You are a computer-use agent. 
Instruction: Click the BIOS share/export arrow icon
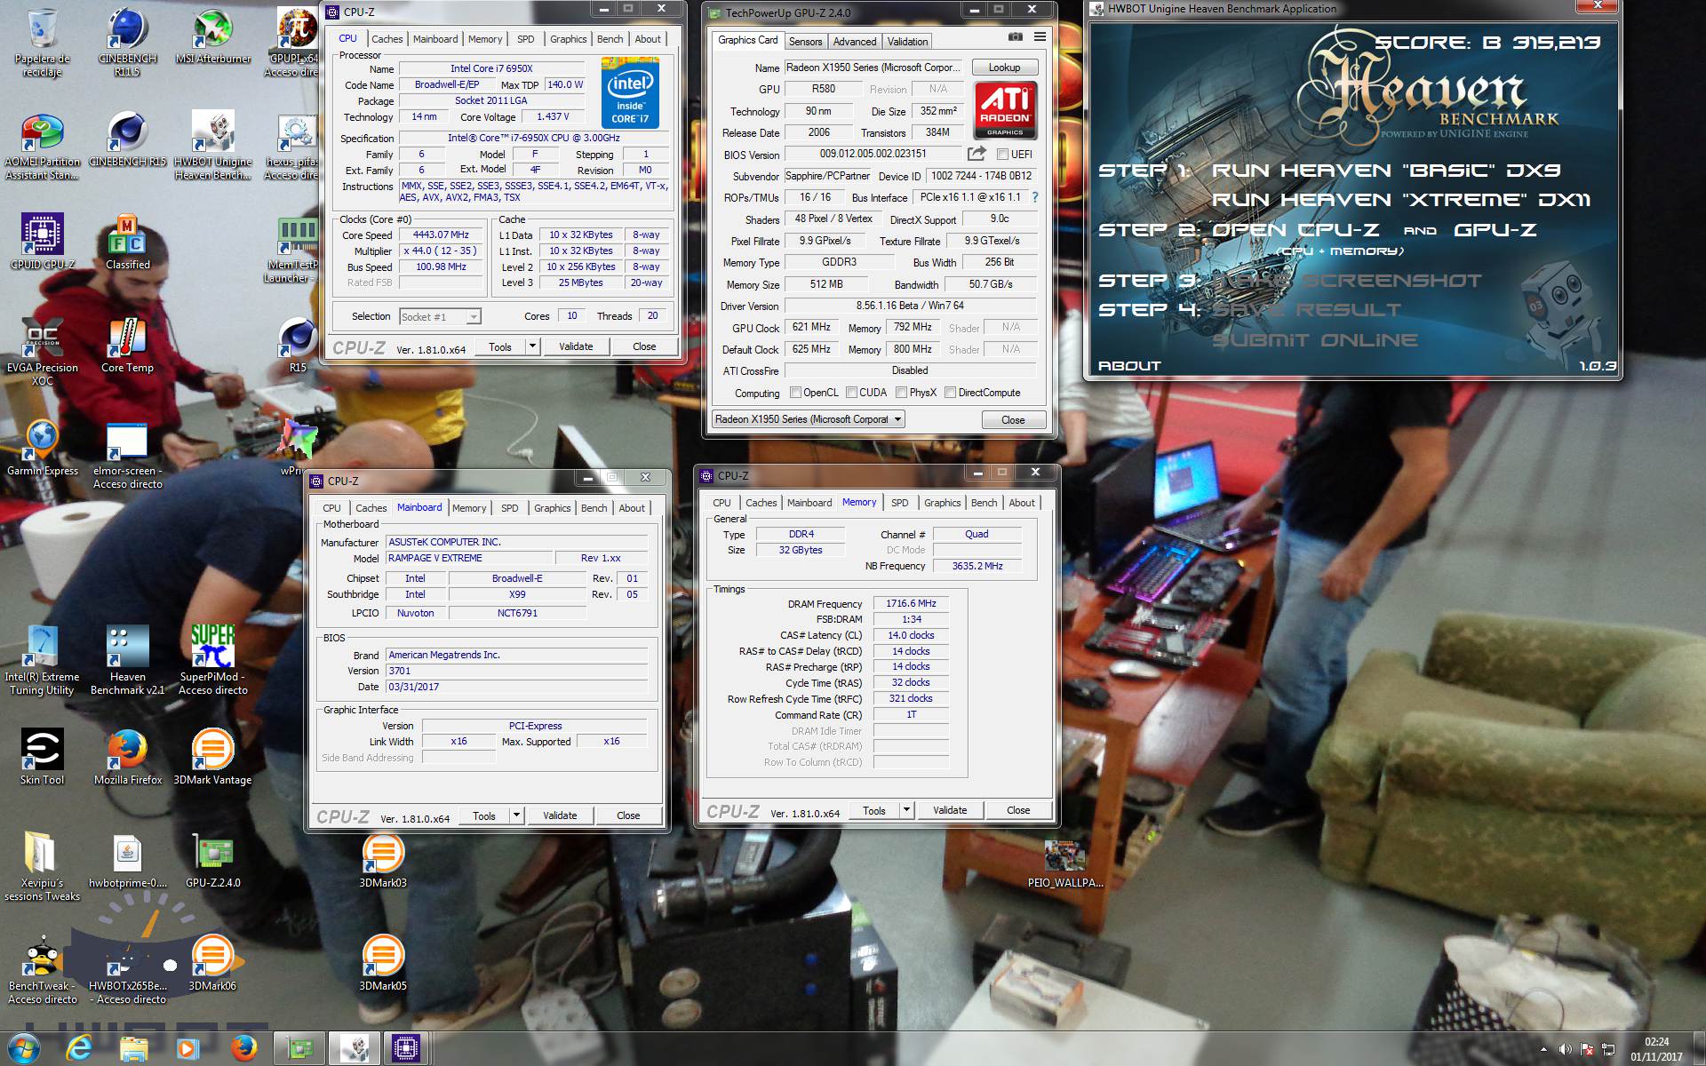(977, 154)
